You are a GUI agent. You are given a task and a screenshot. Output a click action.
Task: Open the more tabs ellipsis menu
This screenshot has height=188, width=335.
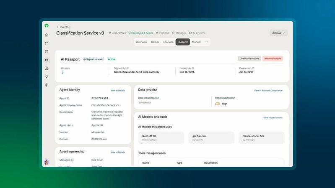coord(206,42)
